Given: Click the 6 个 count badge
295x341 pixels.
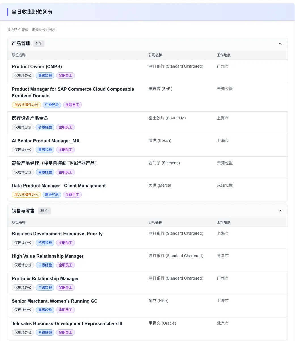Looking at the screenshot, I should (39, 44).
